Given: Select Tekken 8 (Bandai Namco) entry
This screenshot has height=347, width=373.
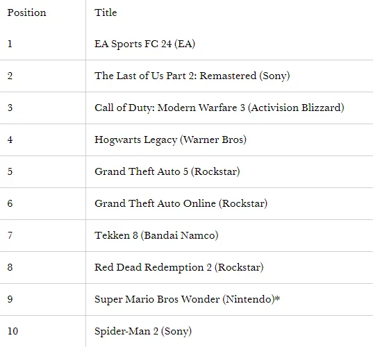Looking at the screenshot, I should 156,235.
